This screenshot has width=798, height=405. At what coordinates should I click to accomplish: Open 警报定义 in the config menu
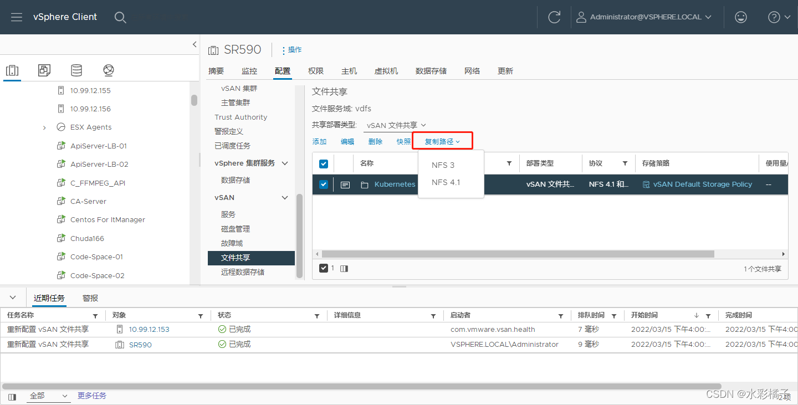[229, 131]
